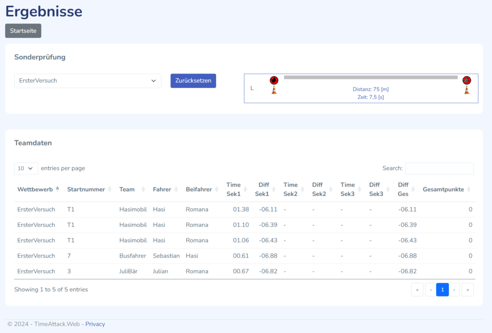This screenshot has height=333, width=492.
Task: Sort table by Time Sek2 column
Action: pyautogui.click(x=294, y=189)
